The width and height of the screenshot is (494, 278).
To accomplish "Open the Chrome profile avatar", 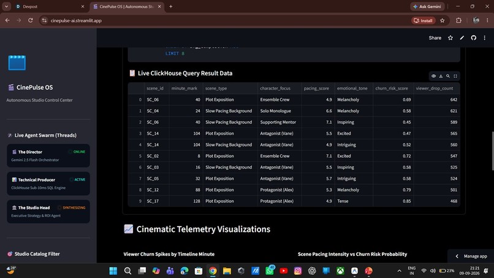I will click(476, 20).
